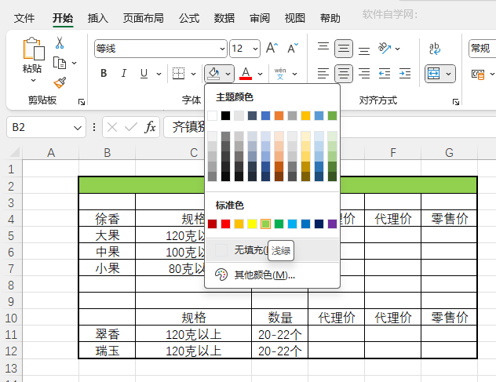
Task: Click the Font Color red A icon
Action: click(246, 74)
